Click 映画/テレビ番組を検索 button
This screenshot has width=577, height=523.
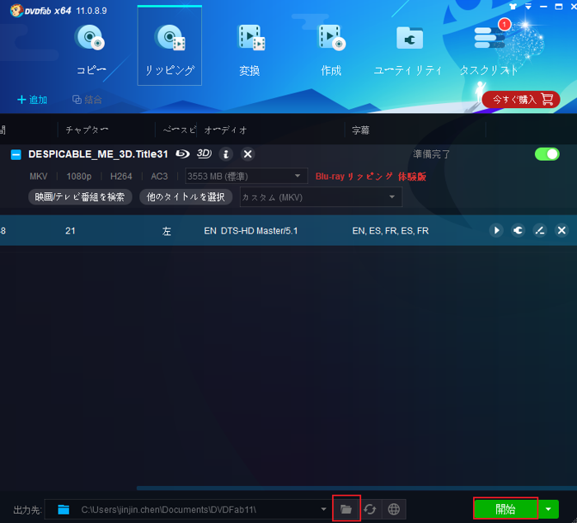click(x=80, y=196)
